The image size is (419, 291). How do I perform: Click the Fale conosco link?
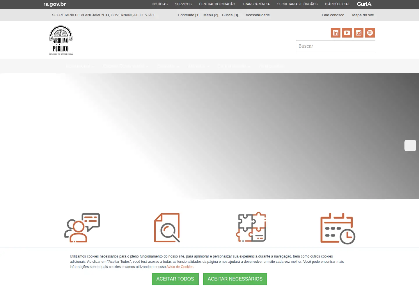(x=333, y=15)
